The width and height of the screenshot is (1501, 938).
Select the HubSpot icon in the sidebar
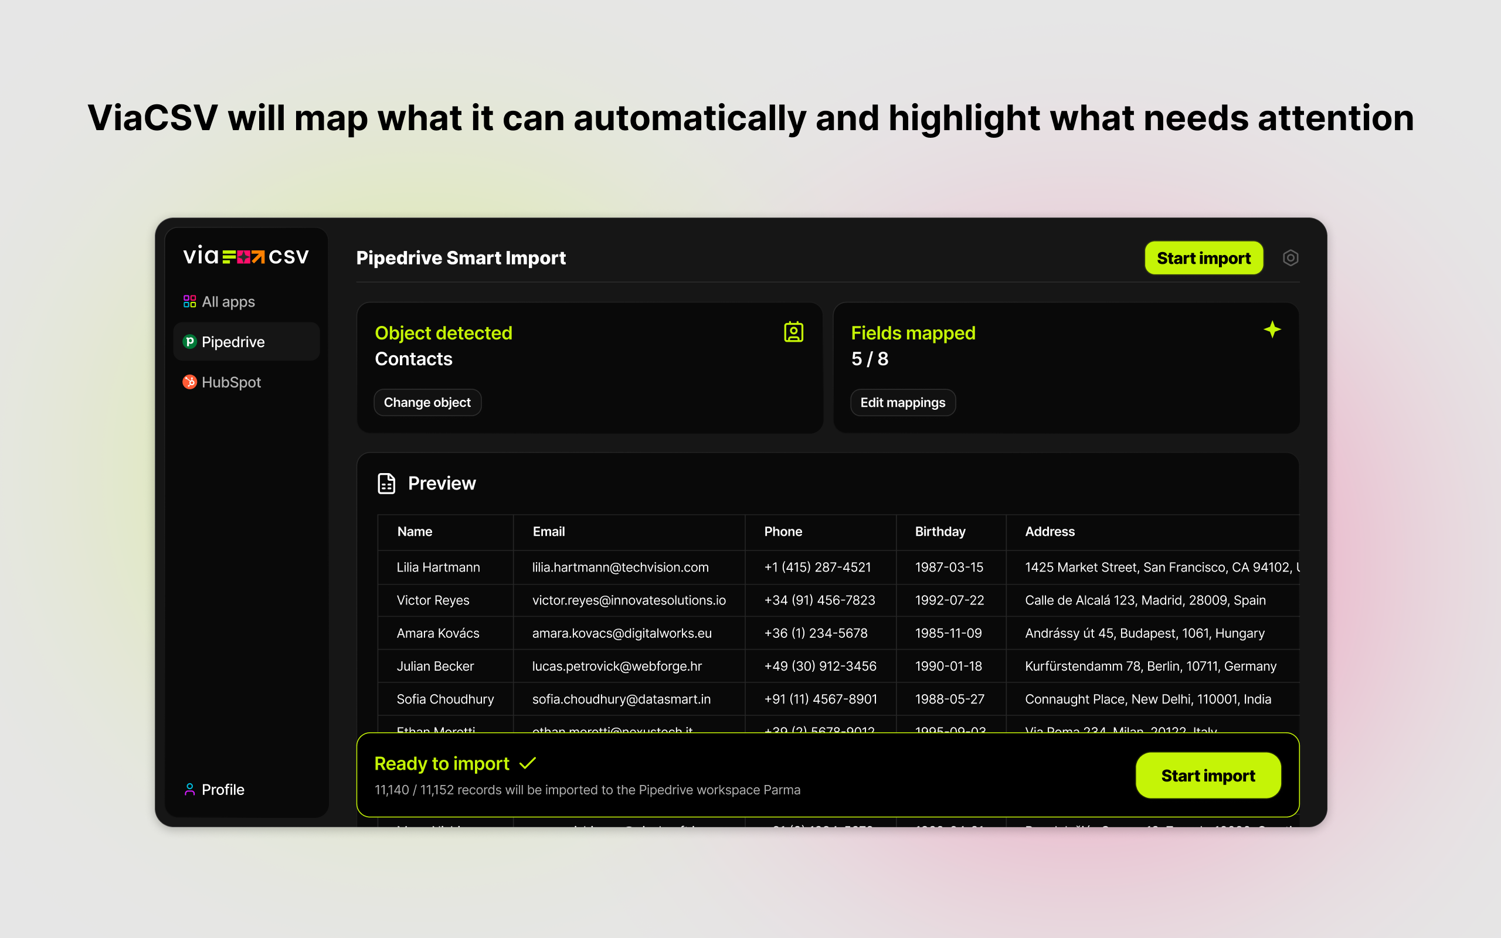point(189,382)
